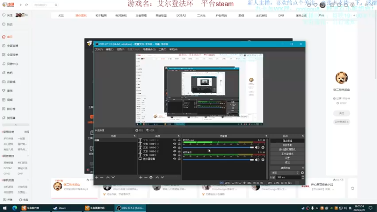Lock the 文本 (GDI+) 4 source

coord(179,144)
